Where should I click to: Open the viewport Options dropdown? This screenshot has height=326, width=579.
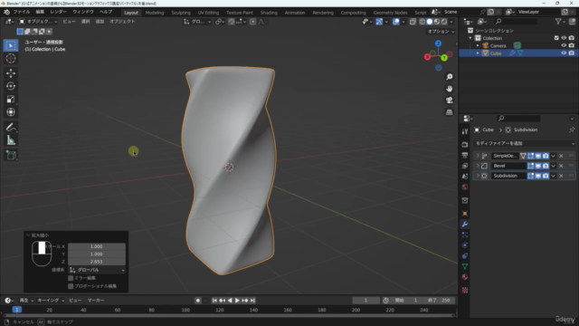pyautogui.click(x=441, y=32)
